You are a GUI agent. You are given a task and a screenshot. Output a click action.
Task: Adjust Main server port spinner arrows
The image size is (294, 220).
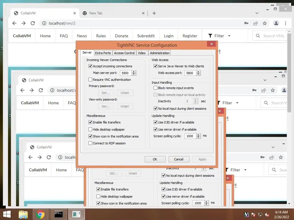(134, 73)
